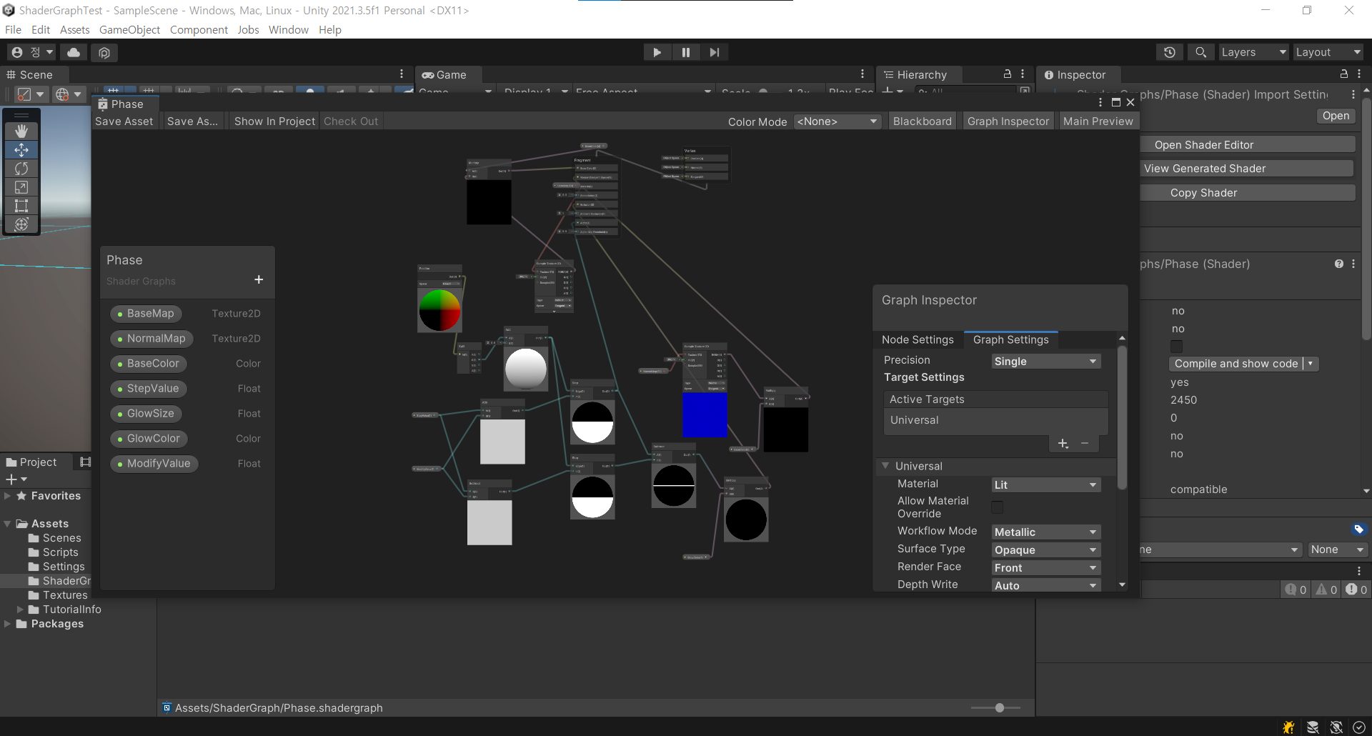
Task: Open the GameObject menu
Action: point(129,29)
